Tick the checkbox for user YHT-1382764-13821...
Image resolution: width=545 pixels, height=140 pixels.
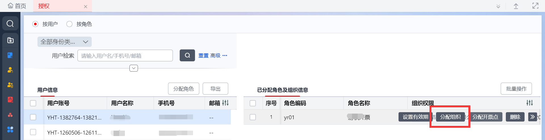[33, 117]
